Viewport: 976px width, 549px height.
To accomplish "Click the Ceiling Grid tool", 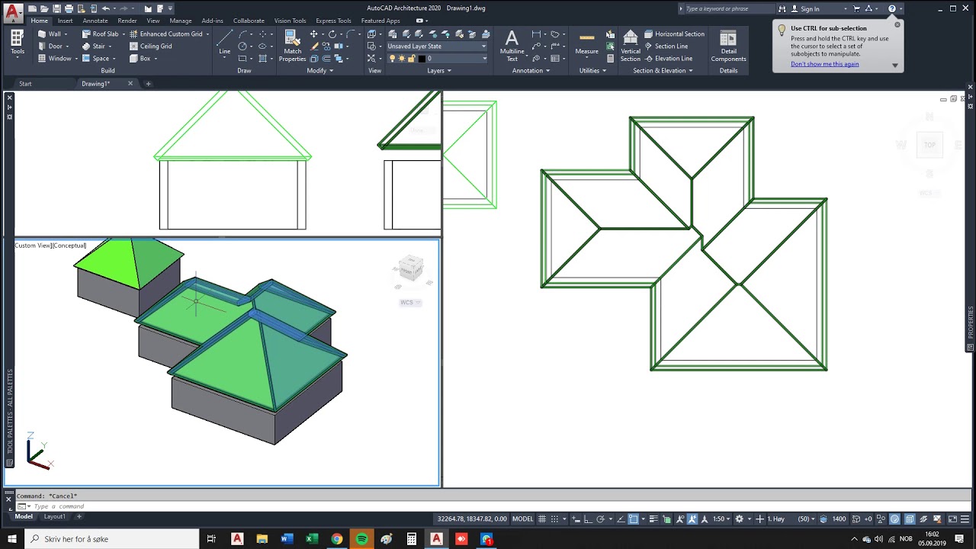I will [150, 47].
